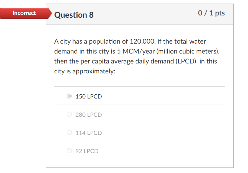
Task: Click the 0 / 1 pts score label
Action: (x=212, y=13)
